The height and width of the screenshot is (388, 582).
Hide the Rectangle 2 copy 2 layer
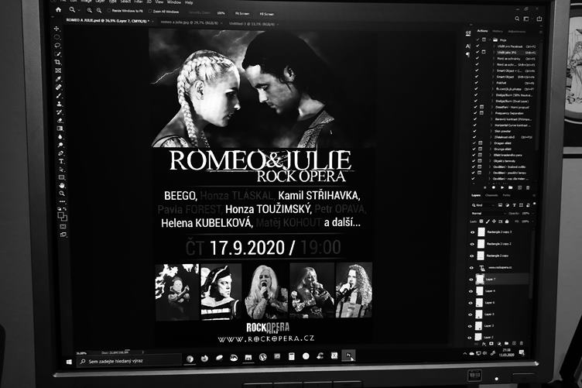coord(472,244)
